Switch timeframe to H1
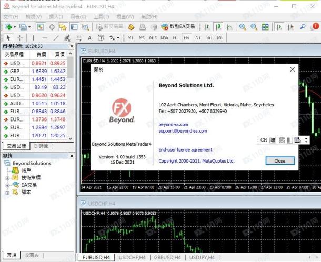321x262 pixels. [175, 38]
